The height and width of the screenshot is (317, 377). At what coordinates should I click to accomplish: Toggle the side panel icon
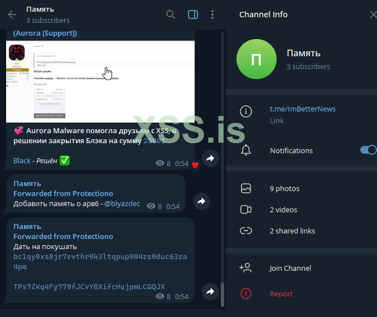point(193,14)
